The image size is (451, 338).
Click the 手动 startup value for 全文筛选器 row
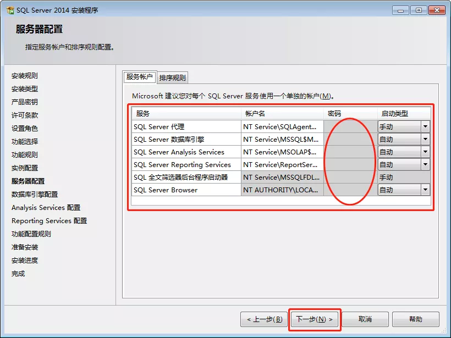pos(404,177)
